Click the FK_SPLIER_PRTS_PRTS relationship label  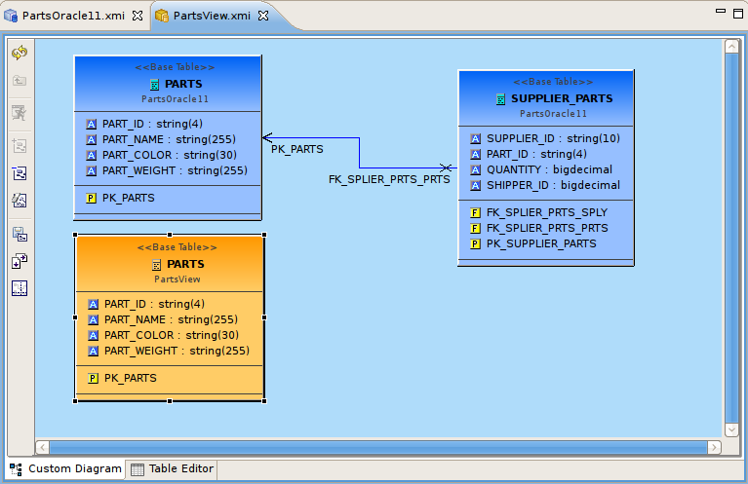pyautogui.click(x=389, y=179)
